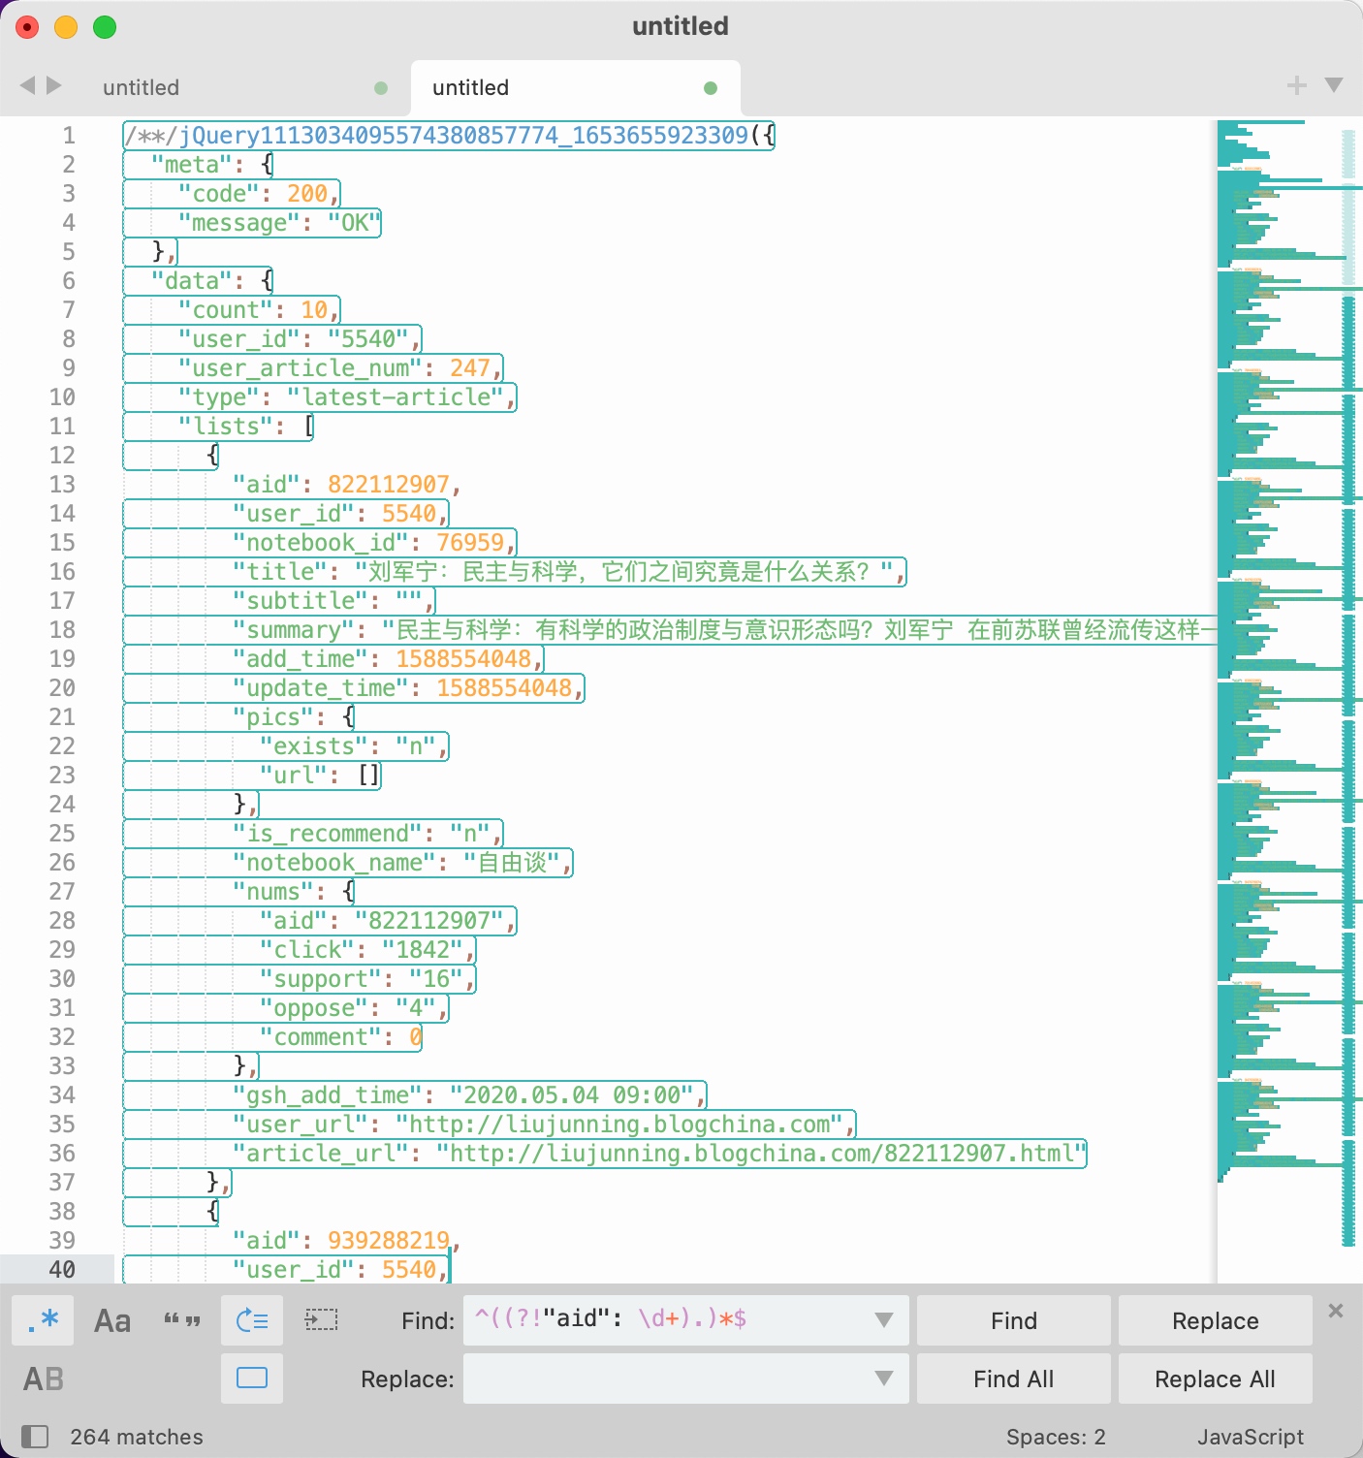Toggle regular expression mode button

point(43,1320)
